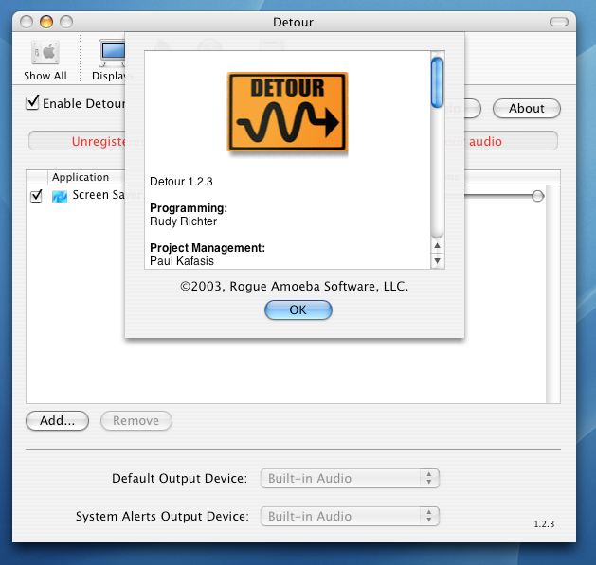Click the Rogue Amoeba copyright text
The width and height of the screenshot is (596, 565).
294,287
